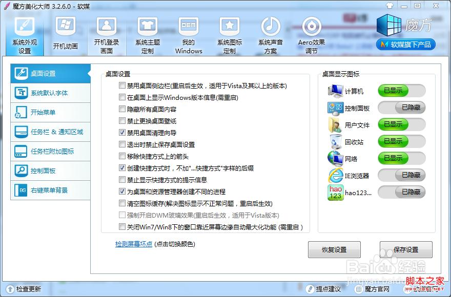Open the 系统主题定制 shirt icon
451x297 pixels.
[148, 27]
